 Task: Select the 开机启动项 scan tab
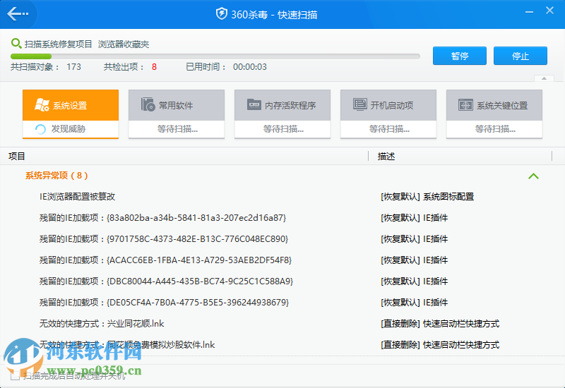point(388,114)
